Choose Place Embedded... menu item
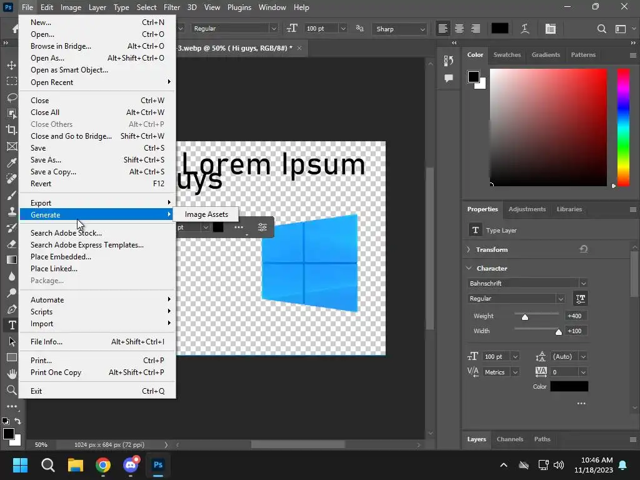The width and height of the screenshot is (640, 480). coord(97,257)
